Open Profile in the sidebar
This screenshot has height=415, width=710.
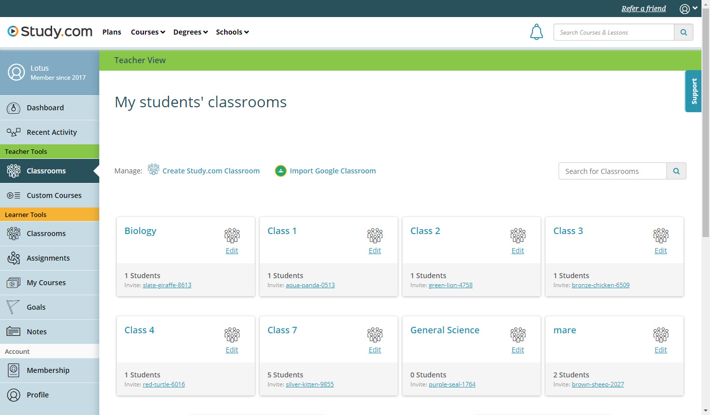50,395
